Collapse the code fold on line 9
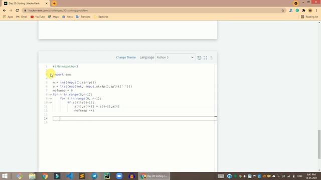Screen dimensions: 321x180 tap(51, 98)
